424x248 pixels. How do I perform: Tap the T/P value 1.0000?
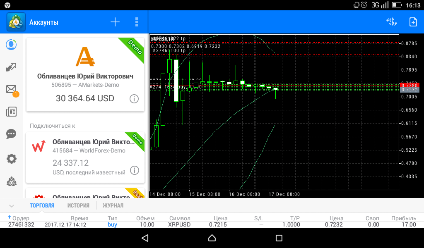(x=291, y=224)
